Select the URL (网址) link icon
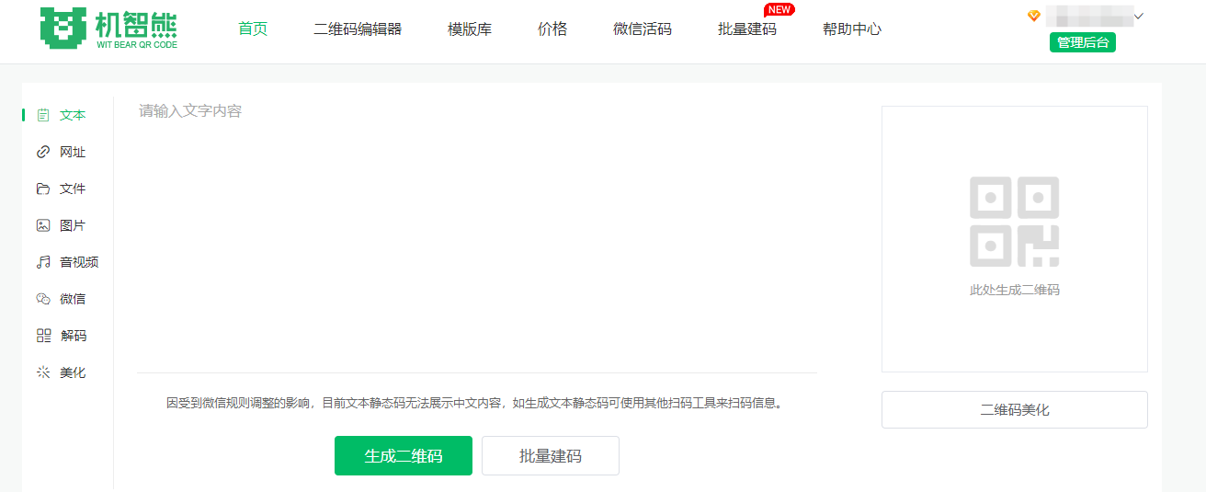Viewport: 1206px width, 492px height. click(43, 152)
